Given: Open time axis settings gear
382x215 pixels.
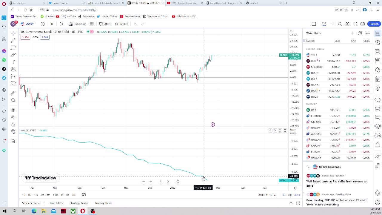Looking at the screenshot, I should click(x=295, y=188).
